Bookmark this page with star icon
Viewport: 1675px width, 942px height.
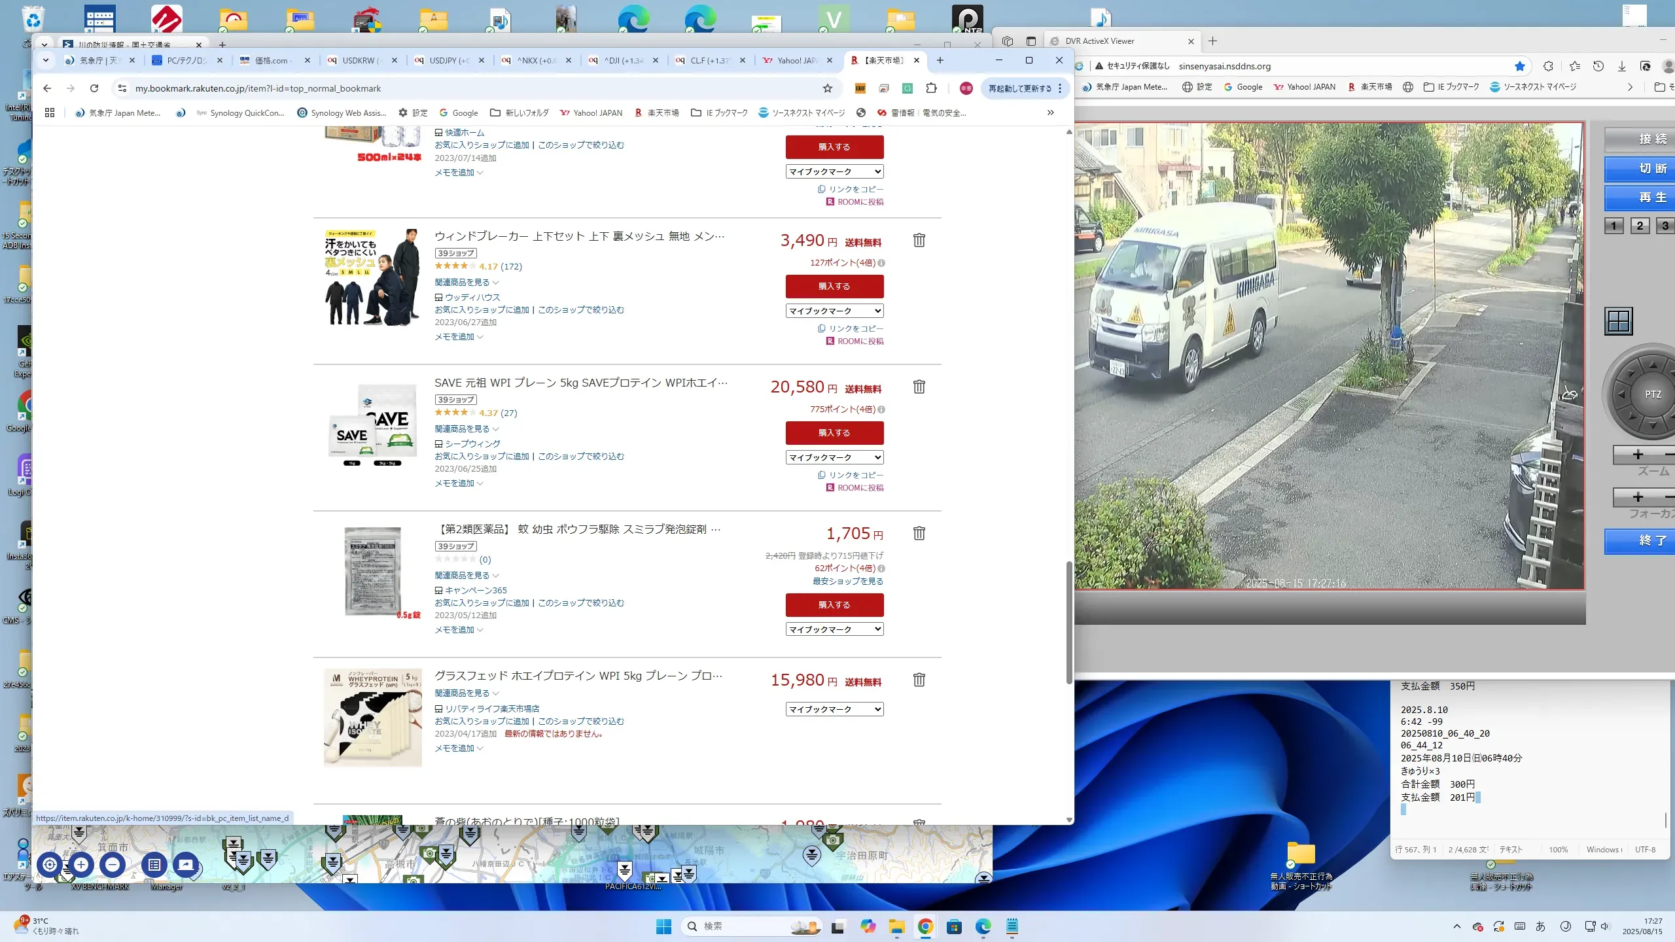(828, 88)
